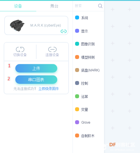Open the 变量 block category

pyautogui.click(x=82, y=109)
